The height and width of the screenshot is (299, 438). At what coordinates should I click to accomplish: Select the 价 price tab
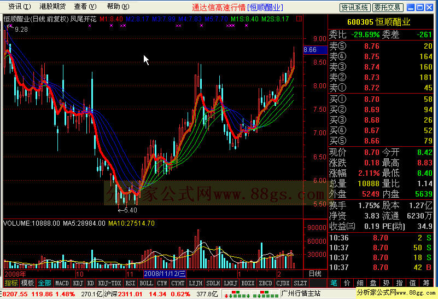pos(347,283)
